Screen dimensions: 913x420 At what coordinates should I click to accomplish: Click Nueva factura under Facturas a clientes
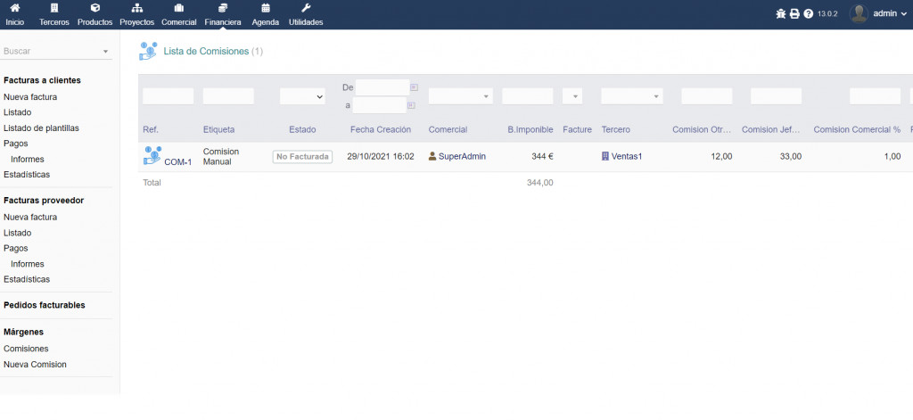click(x=30, y=97)
